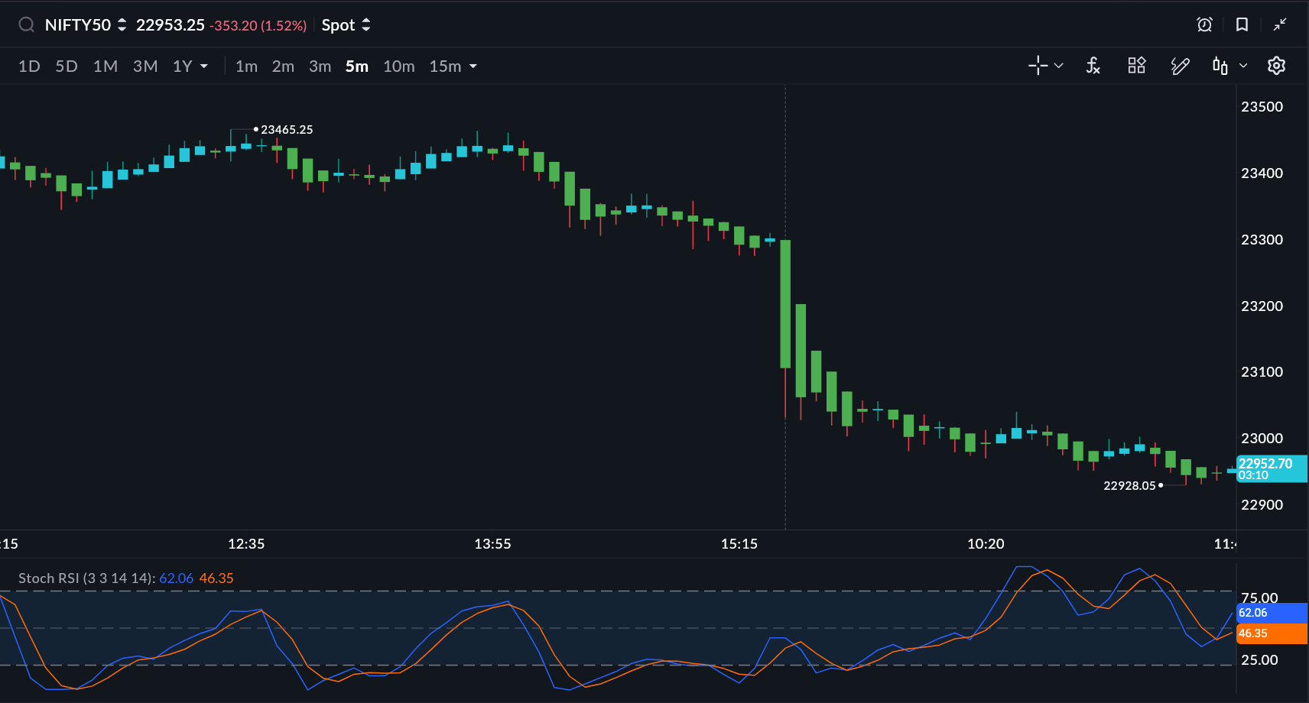The width and height of the screenshot is (1309, 703).
Task: Switch to 1D time range
Action: tap(29, 66)
